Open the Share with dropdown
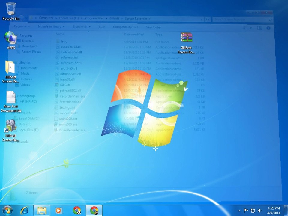The height and width of the screenshot is (216, 288). (82, 27)
